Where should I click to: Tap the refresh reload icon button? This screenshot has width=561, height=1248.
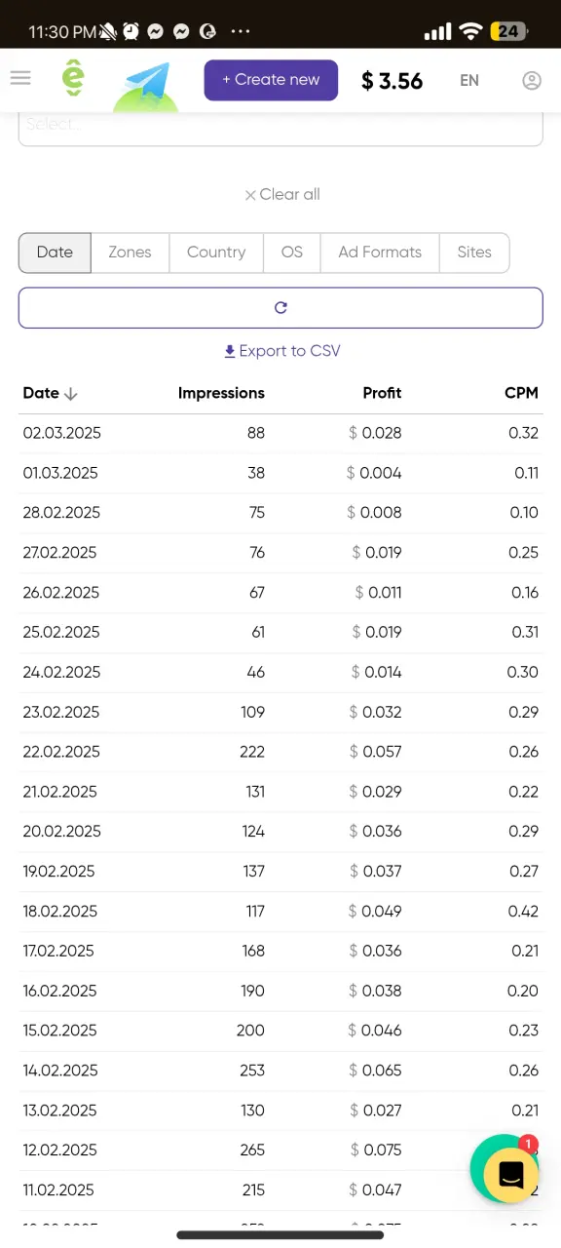(x=280, y=307)
